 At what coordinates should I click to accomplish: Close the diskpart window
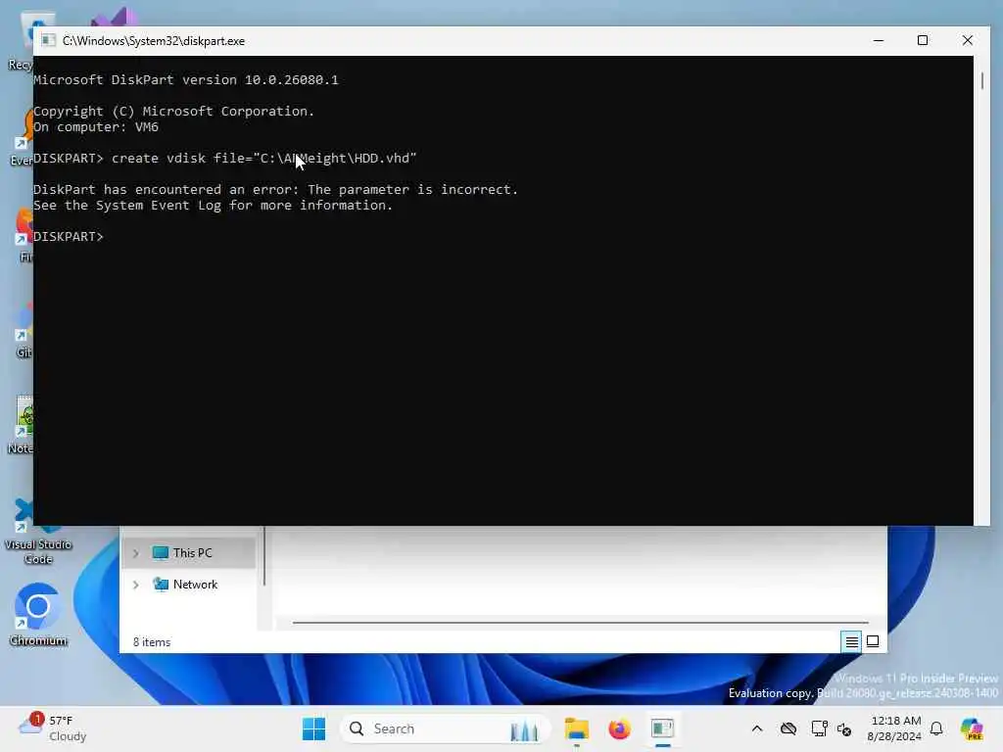[x=967, y=41]
